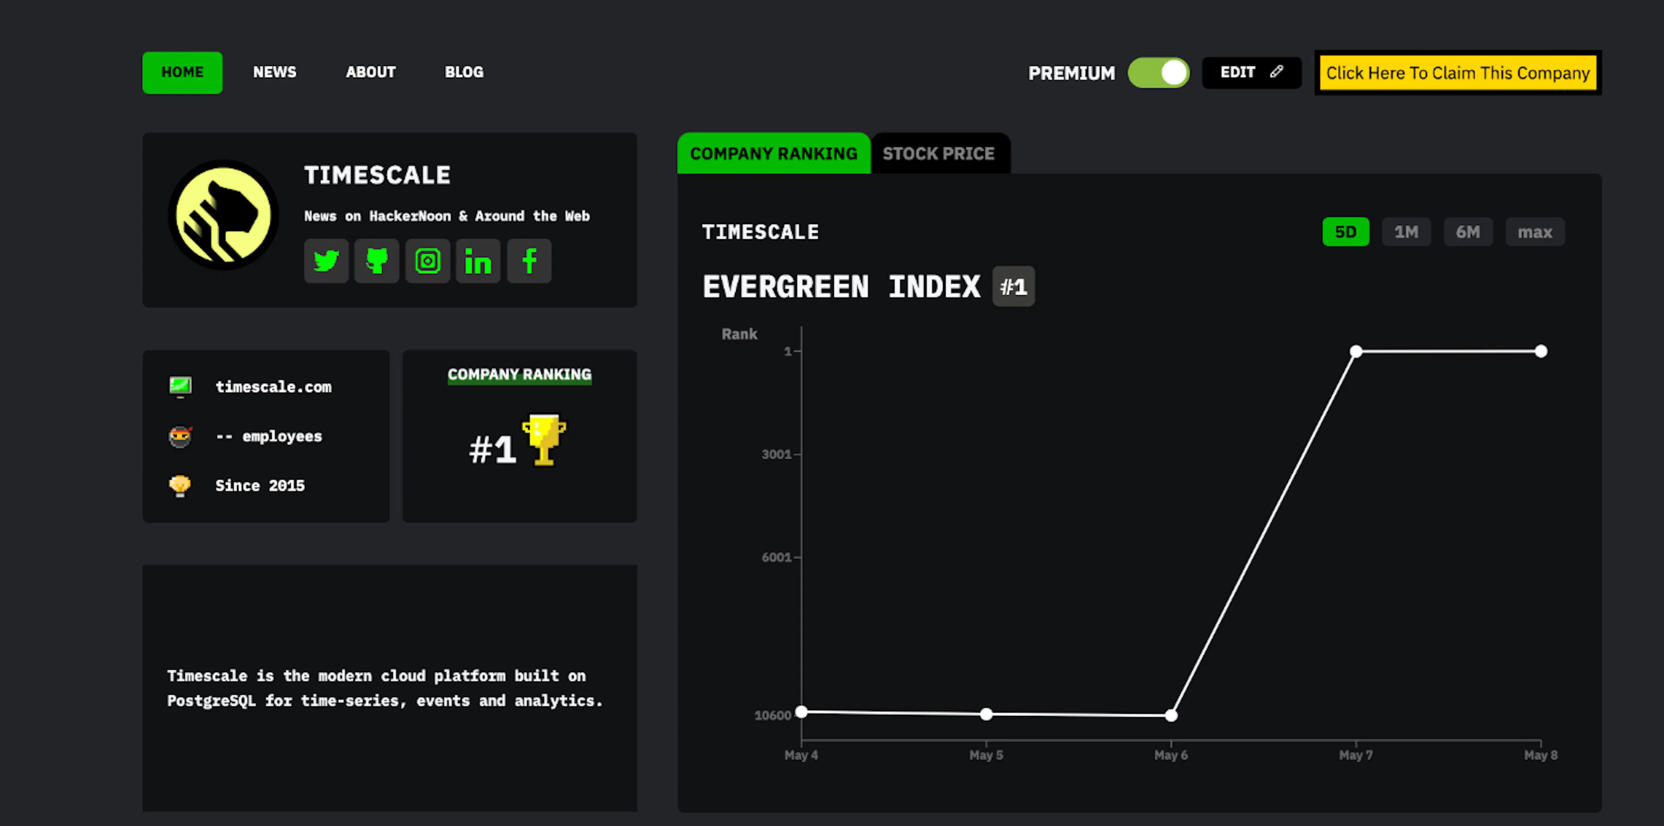
Task: Open Timescale's GitHub icon
Action: click(377, 261)
